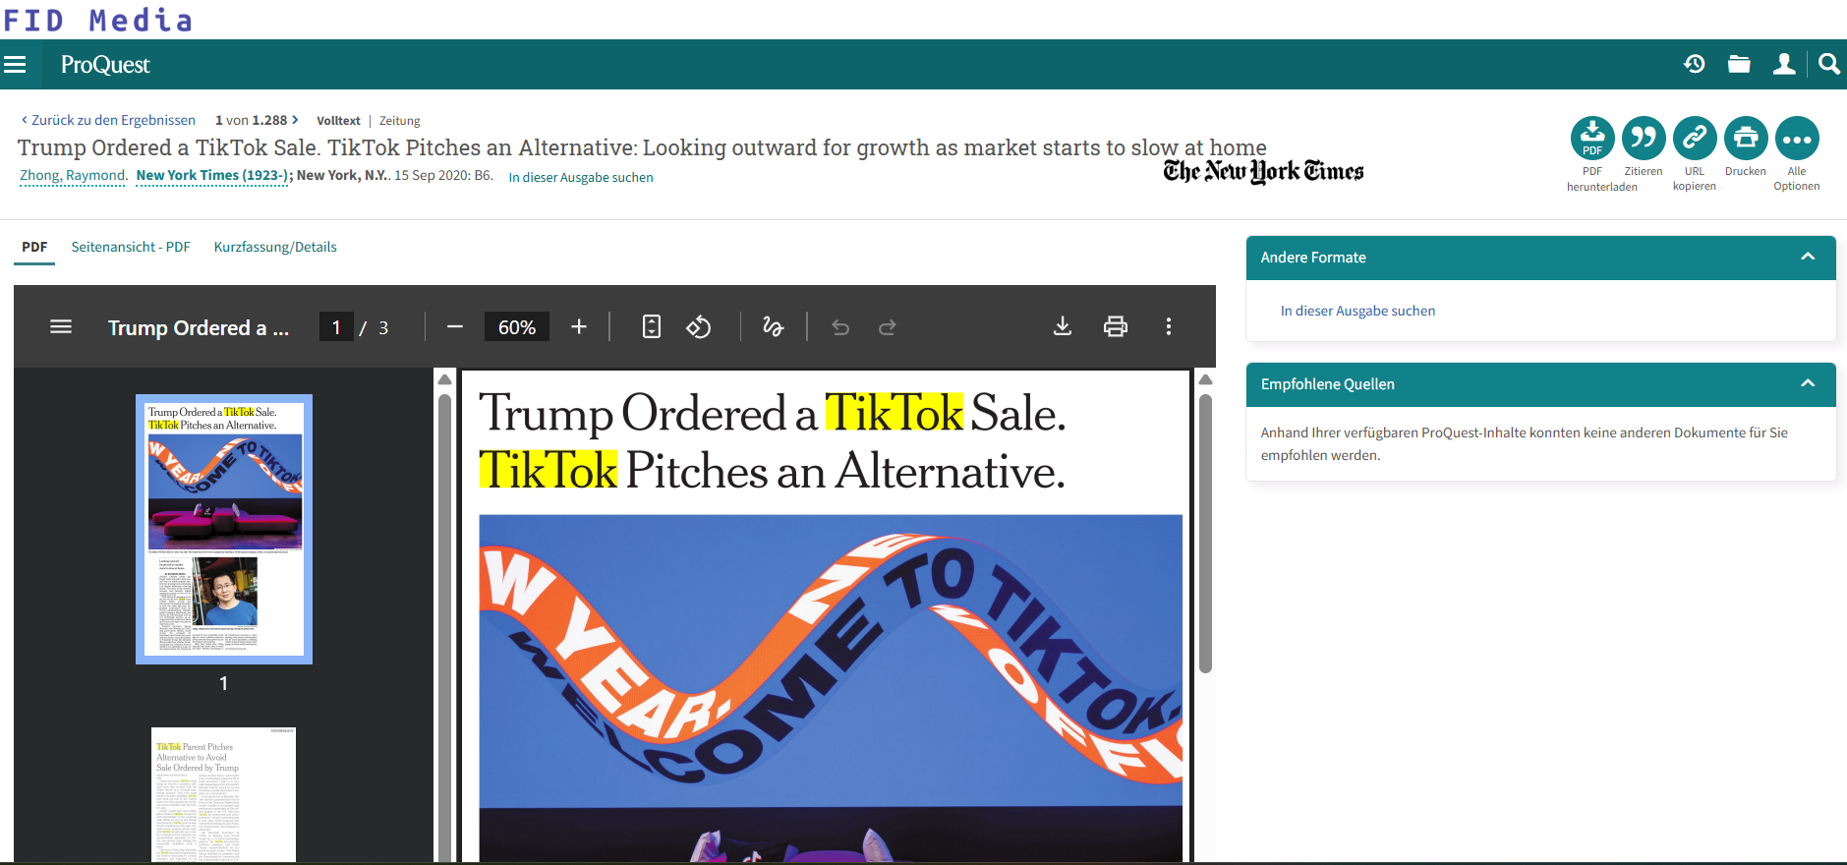The height and width of the screenshot is (865, 1847).
Task: Toggle the PDF thumbnail sidebar
Action: coord(61,327)
